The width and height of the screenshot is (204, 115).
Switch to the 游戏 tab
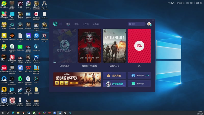76,24
